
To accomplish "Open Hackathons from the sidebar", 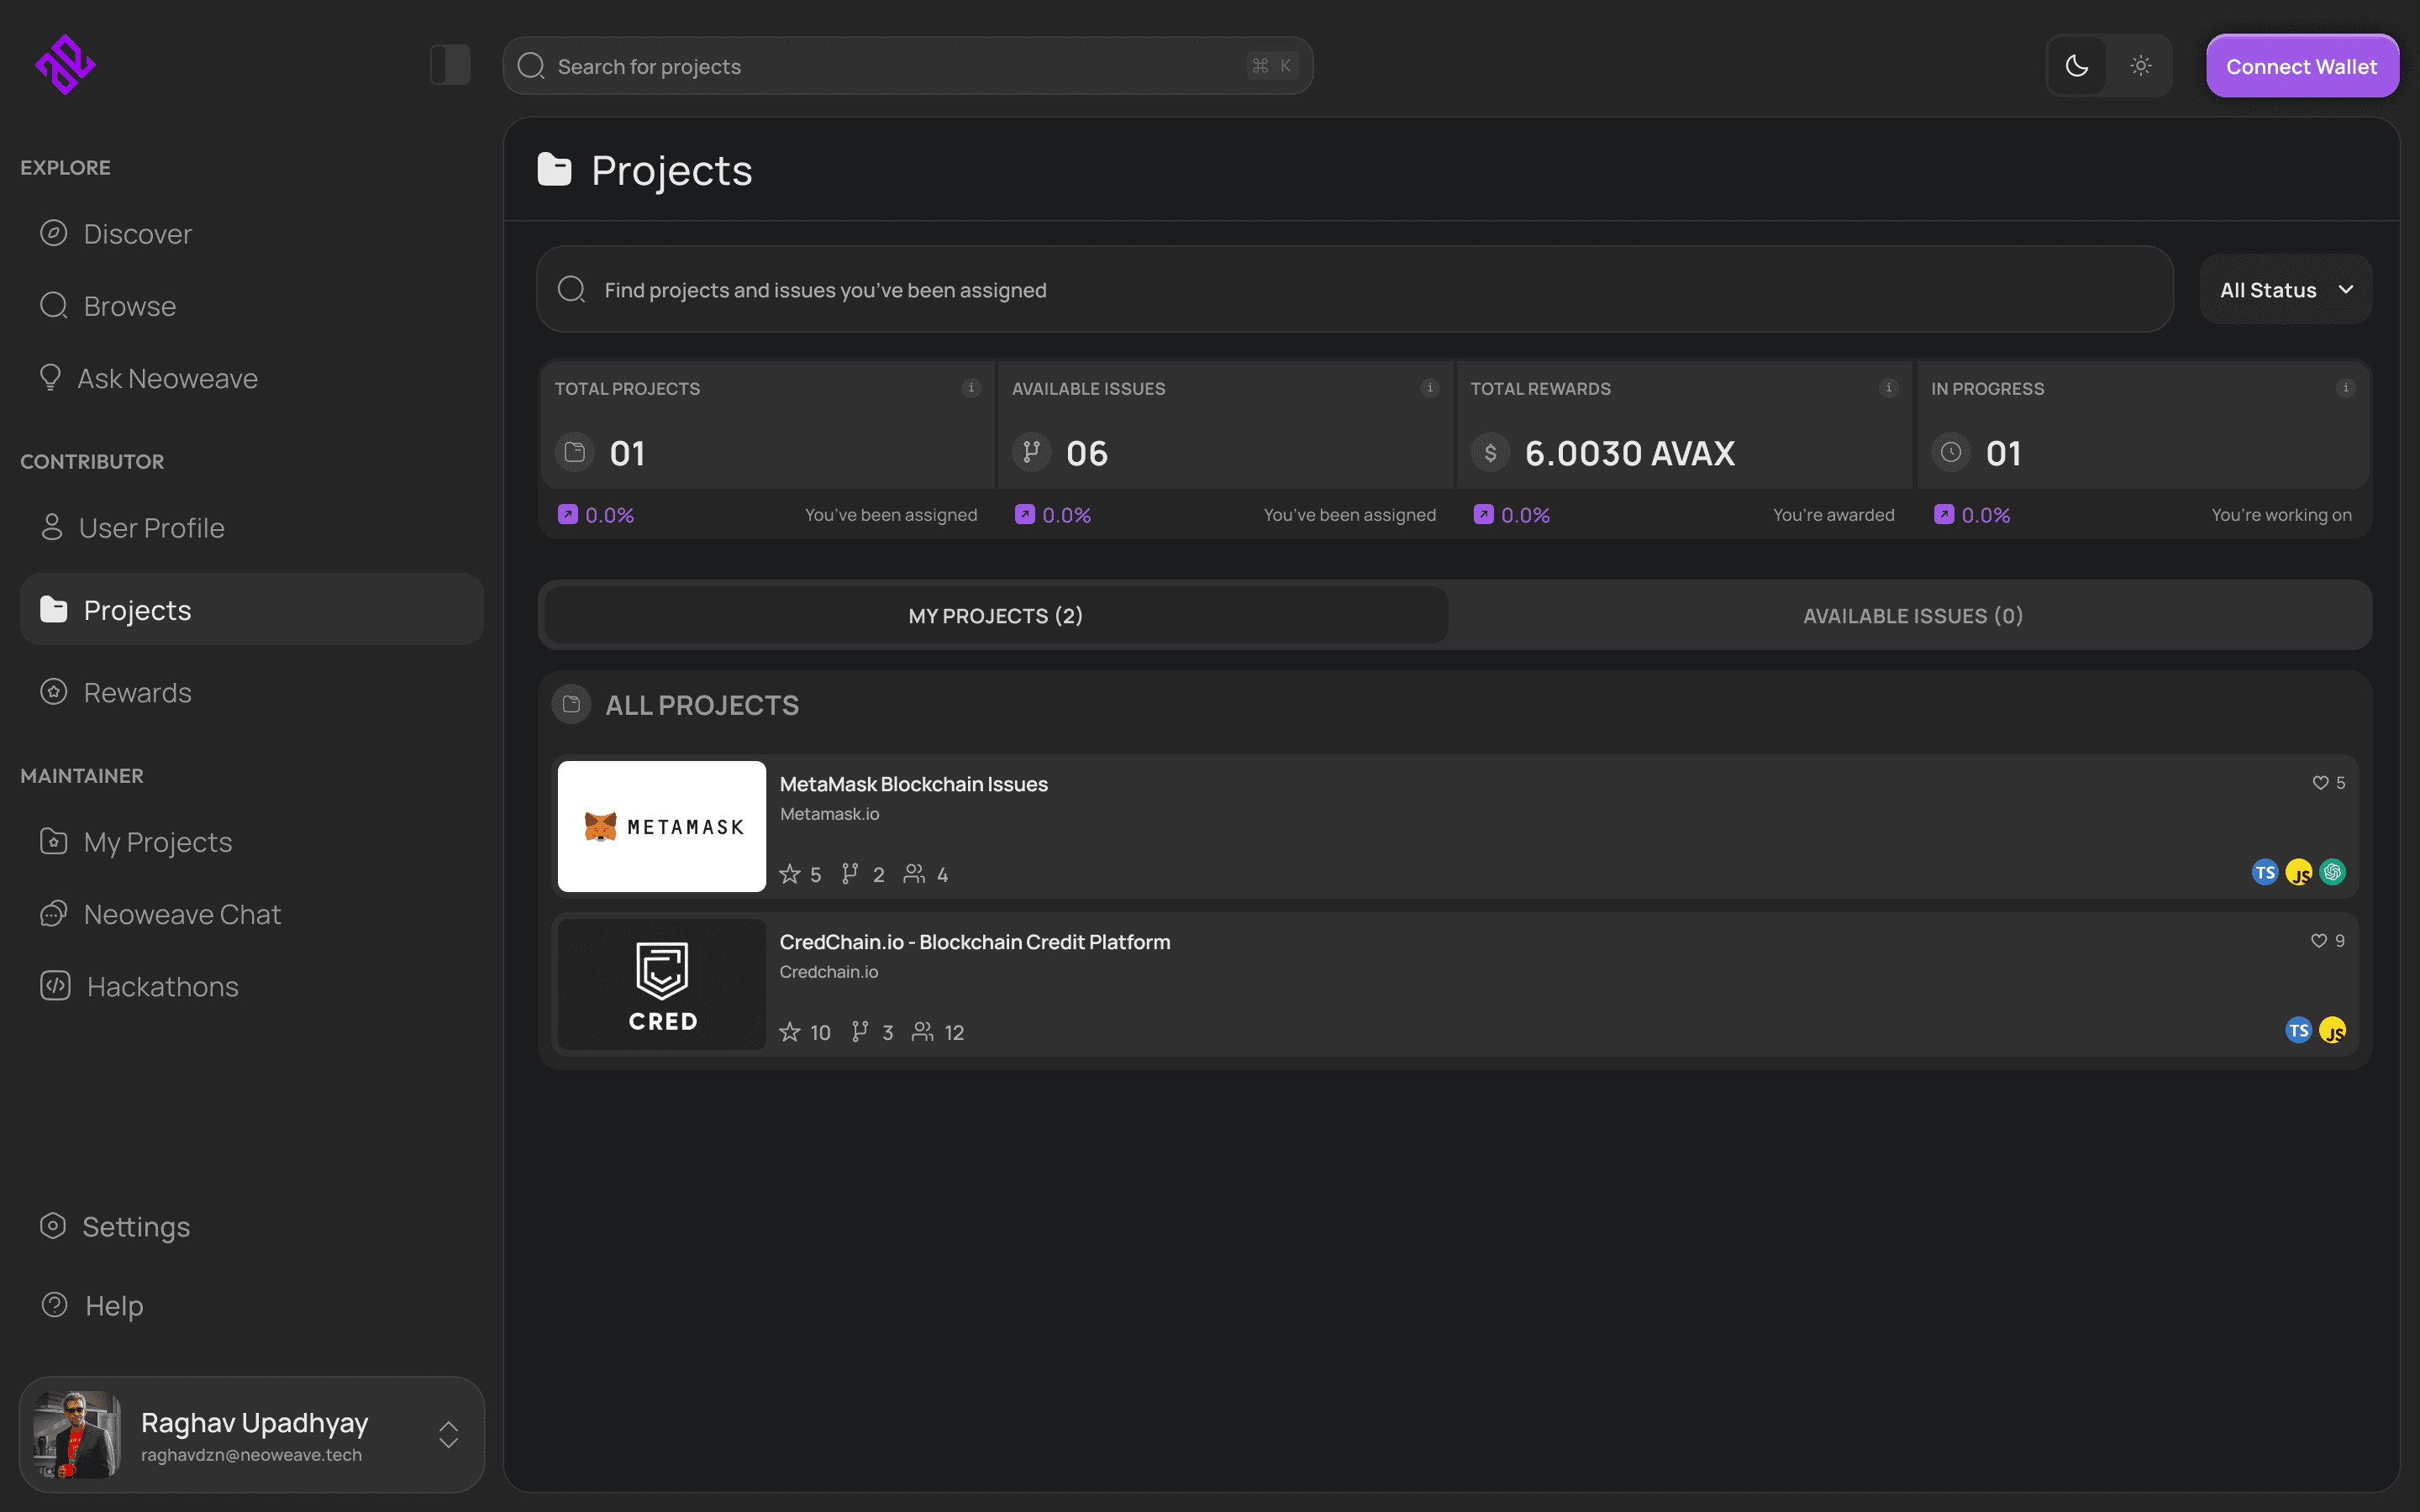I will click(x=162, y=987).
